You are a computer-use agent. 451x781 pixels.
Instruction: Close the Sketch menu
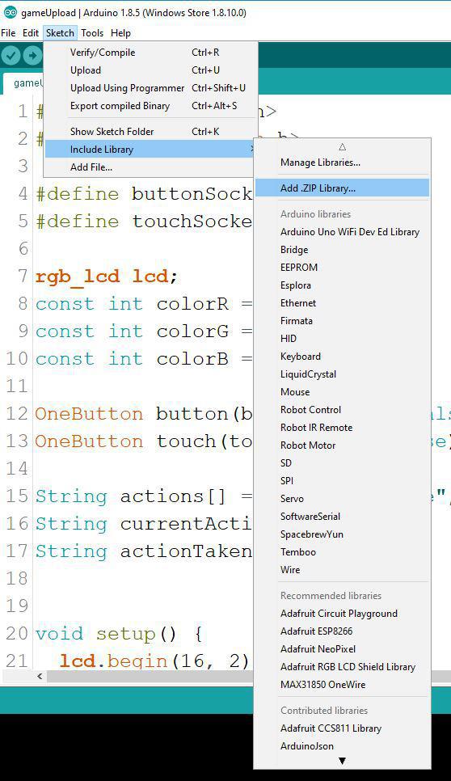[x=60, y=33]
